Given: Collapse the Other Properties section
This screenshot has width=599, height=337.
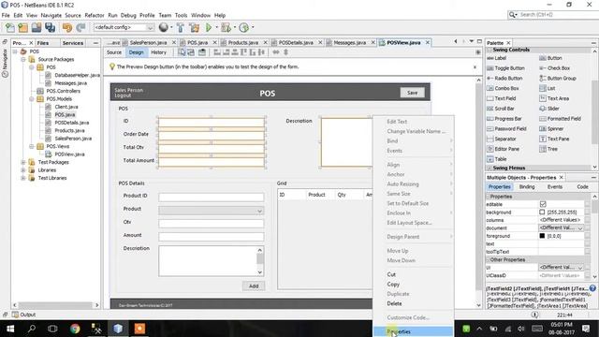Looking at the screenshot, I should point(488,260).
